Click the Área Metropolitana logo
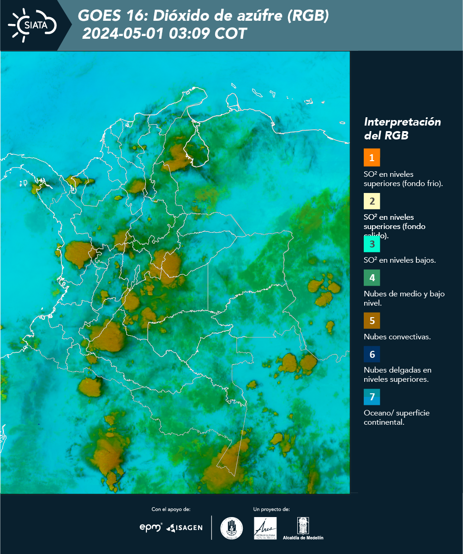463x554 pixels. click(x=265, y=528)
